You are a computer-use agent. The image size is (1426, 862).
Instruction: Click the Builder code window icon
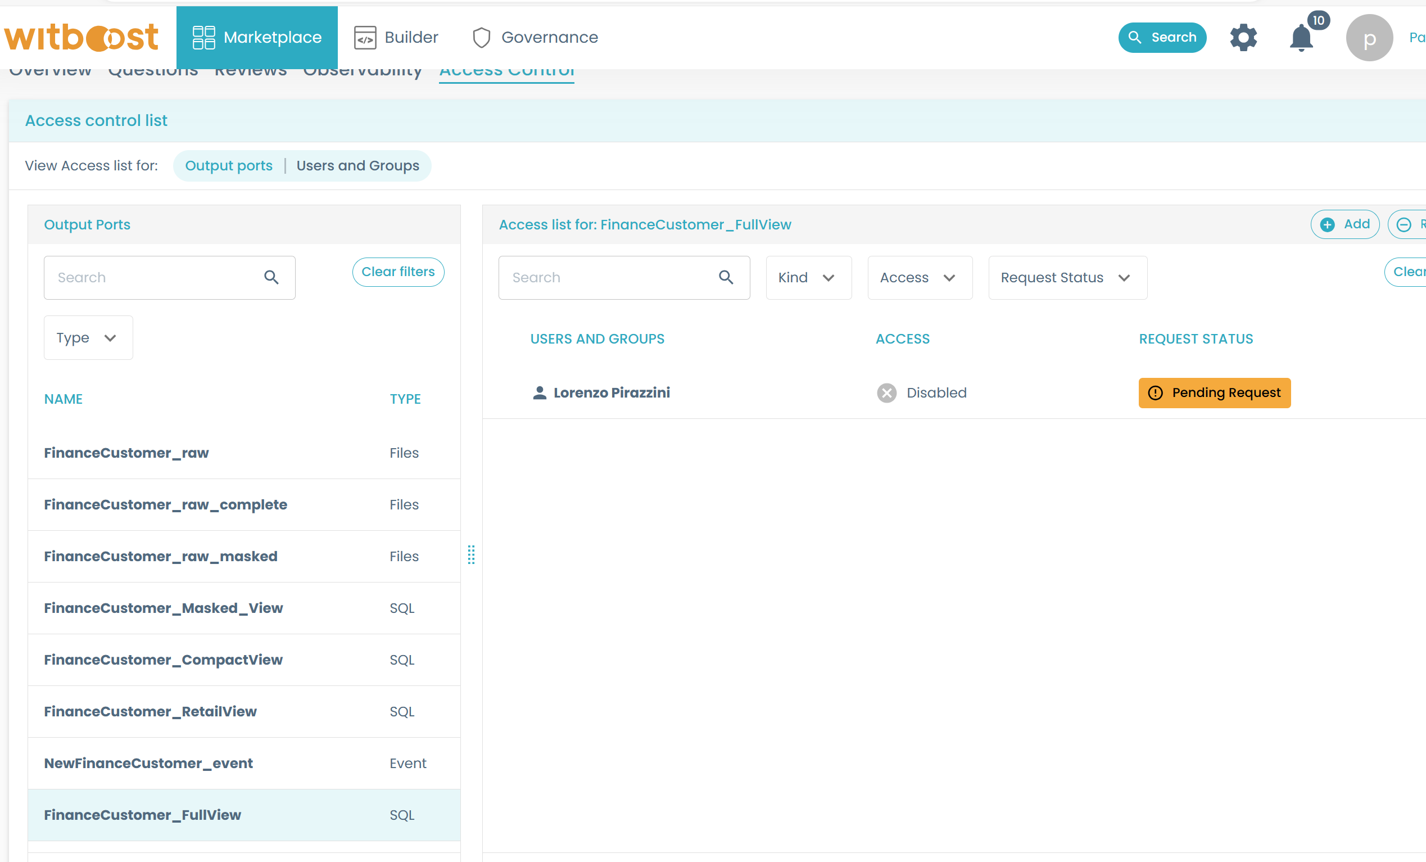tap(365, 38)
